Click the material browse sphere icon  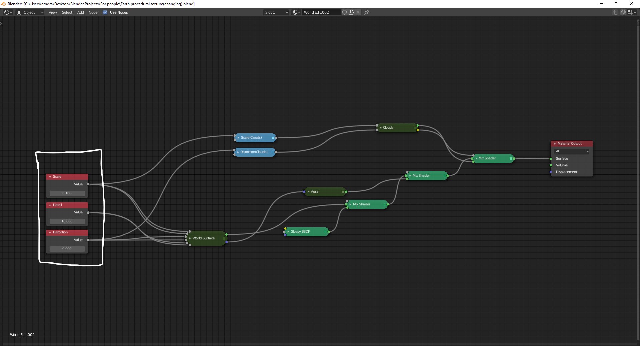[x=296, y=12]
